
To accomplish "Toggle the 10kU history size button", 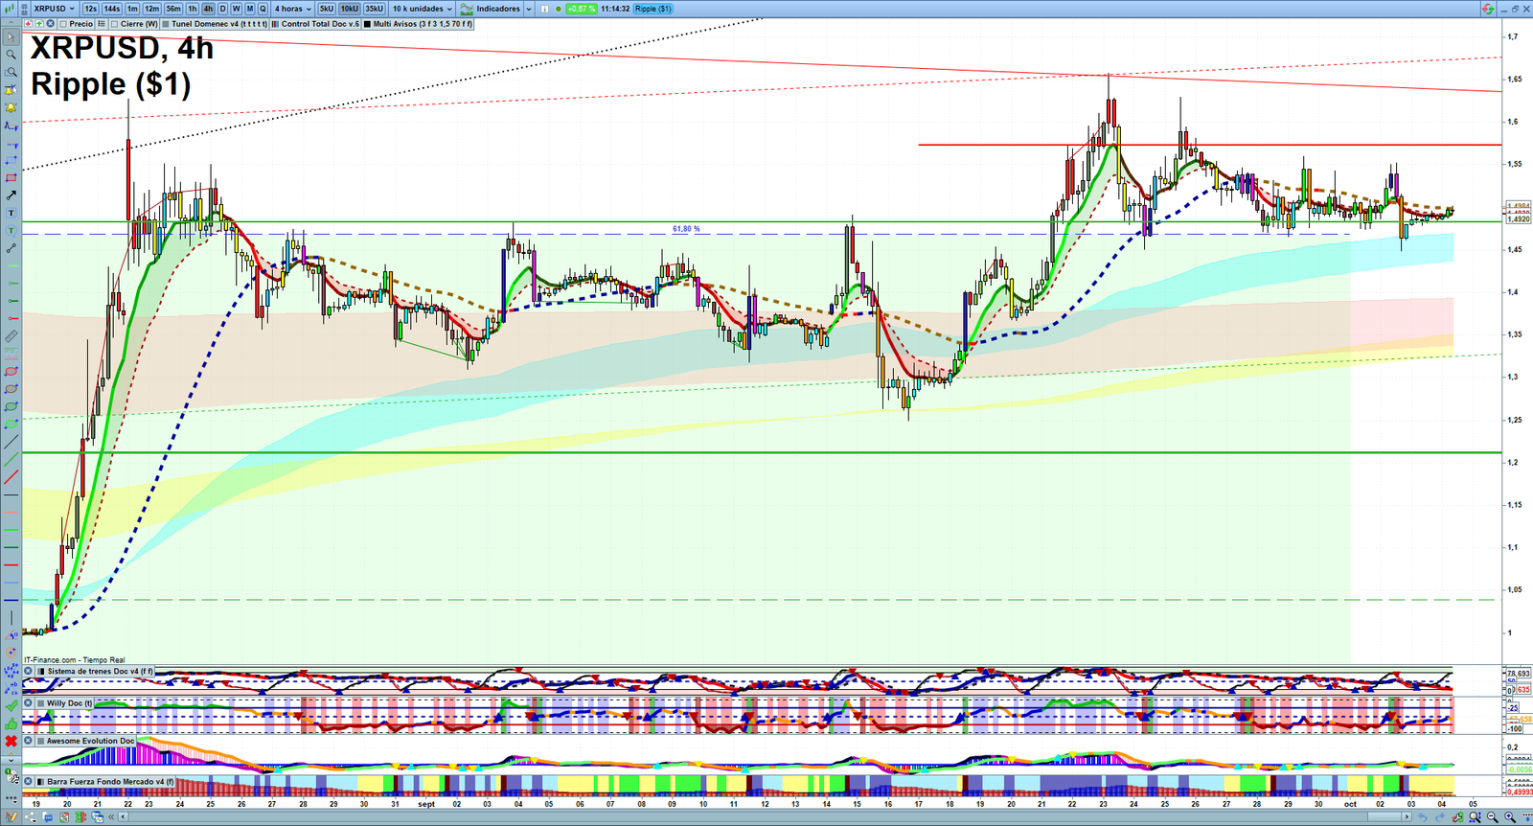I will tap(350, 9).
